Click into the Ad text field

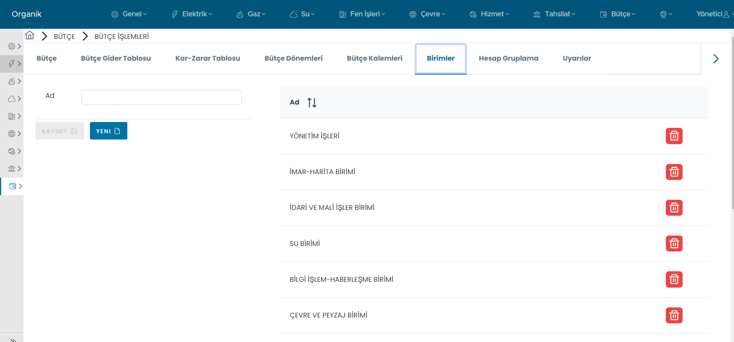pyautogui.click(x=161, y=97)
